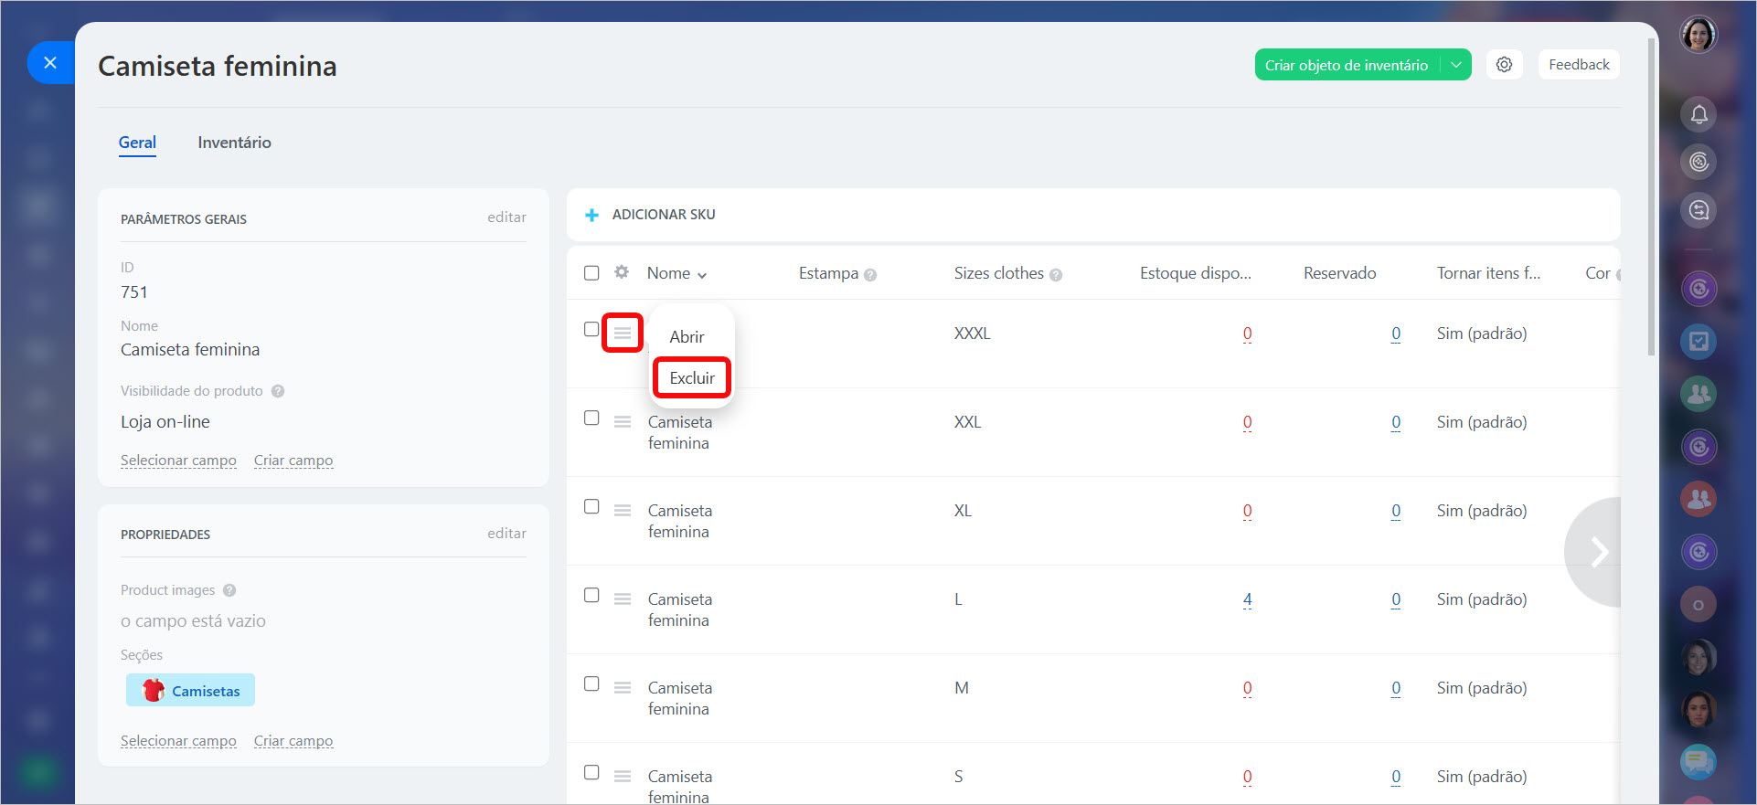1757x805 pixels.
Task: Tick checkbox for L row
Action: tap(591, 595)
